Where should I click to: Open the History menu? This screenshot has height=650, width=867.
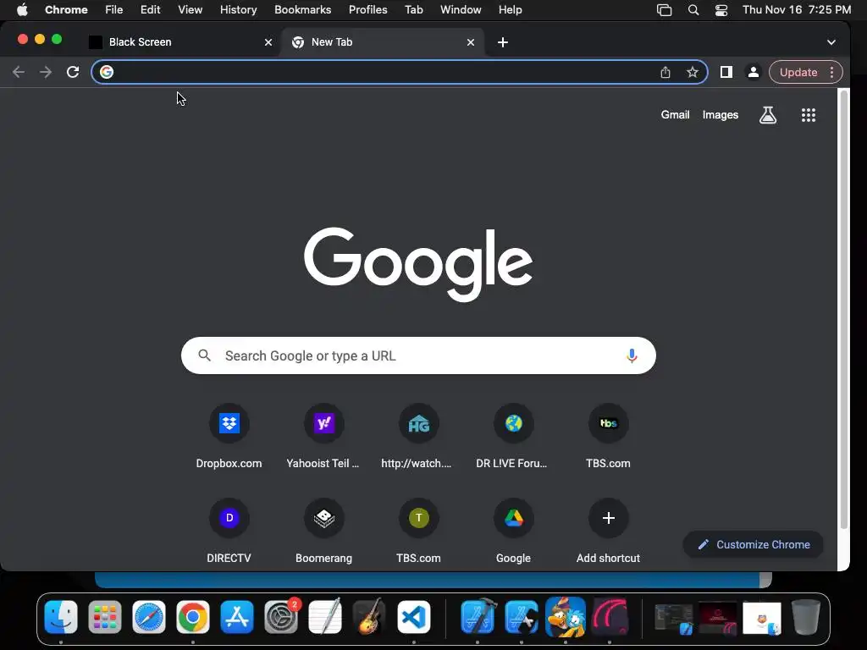(x=238, y=10)
